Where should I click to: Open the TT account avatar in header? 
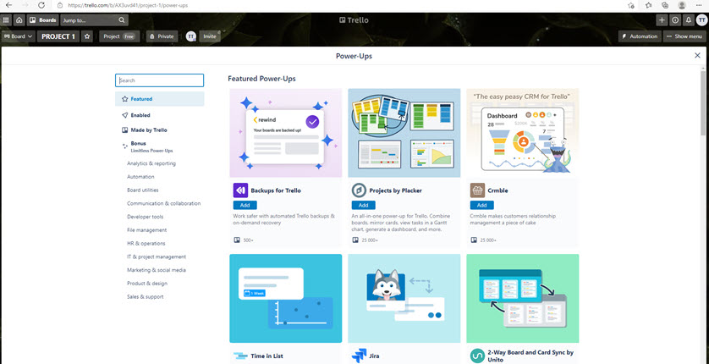[701, 20]
